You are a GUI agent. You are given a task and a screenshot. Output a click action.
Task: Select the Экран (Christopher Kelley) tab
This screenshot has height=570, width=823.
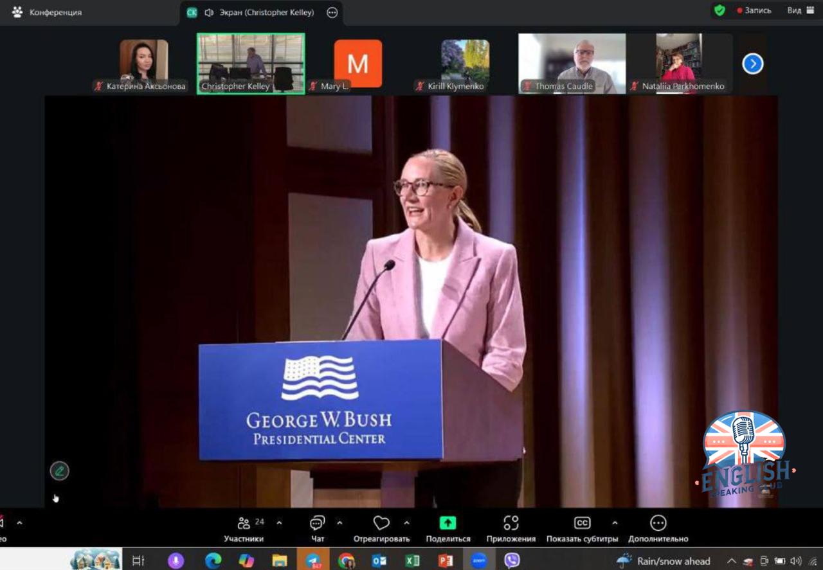click(x=259, y=12)
